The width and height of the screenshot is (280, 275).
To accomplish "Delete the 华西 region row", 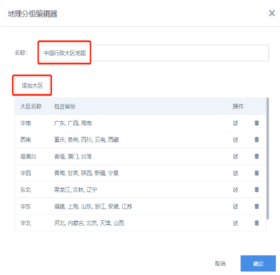I will point(257,173).
